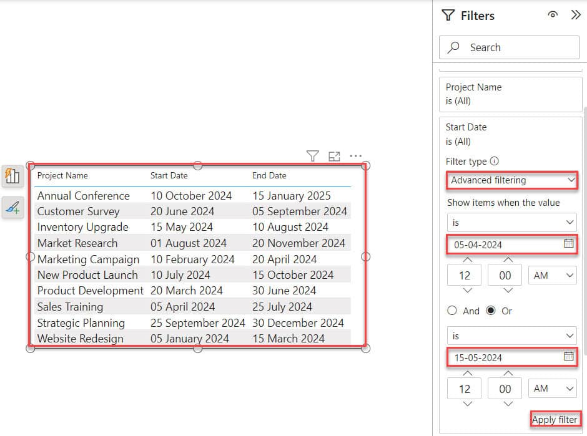587x436 pixels.
Task: Click the 05 April 2024 start date cell
Action: (x=183, y=307)
